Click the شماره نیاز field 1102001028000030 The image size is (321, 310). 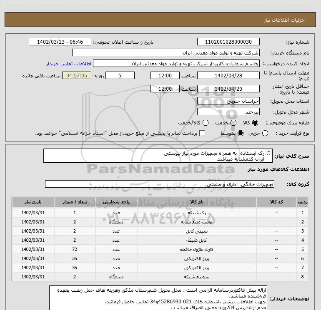pyautogui.click(x=228, y=42)
